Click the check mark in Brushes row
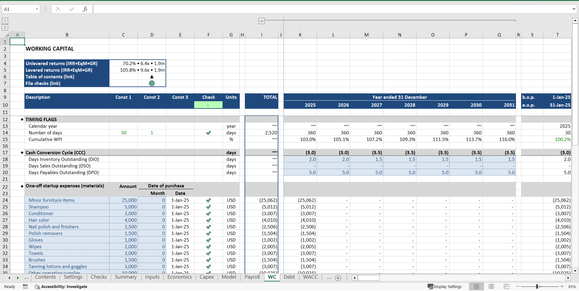The image size is (579, 291). coord(208,260)
